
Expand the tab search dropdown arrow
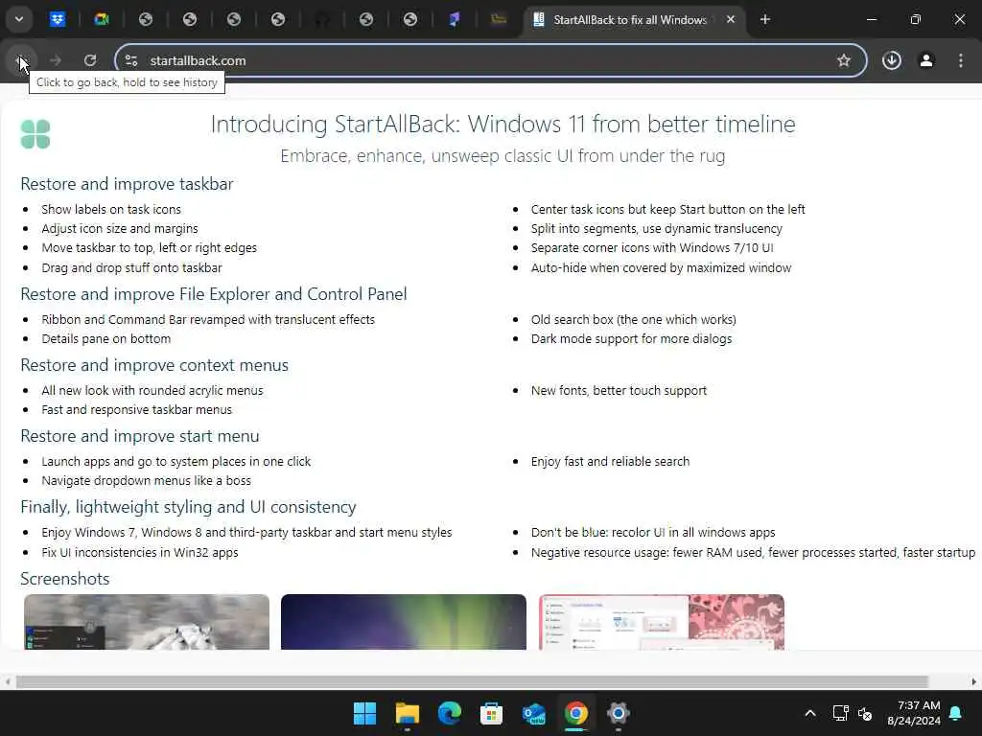click(x=19, y=19)
